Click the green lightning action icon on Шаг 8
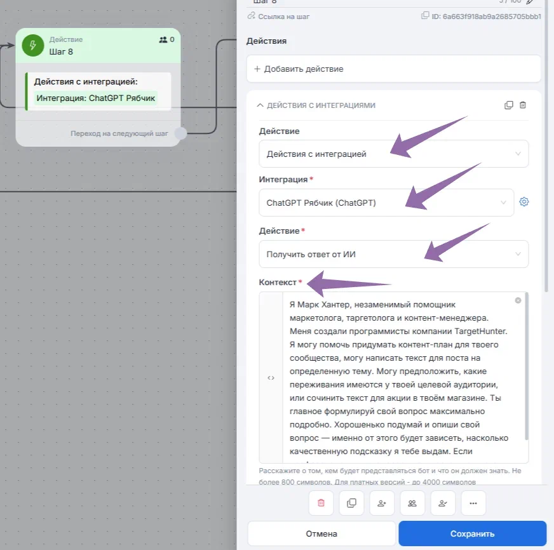 (33, 45)
